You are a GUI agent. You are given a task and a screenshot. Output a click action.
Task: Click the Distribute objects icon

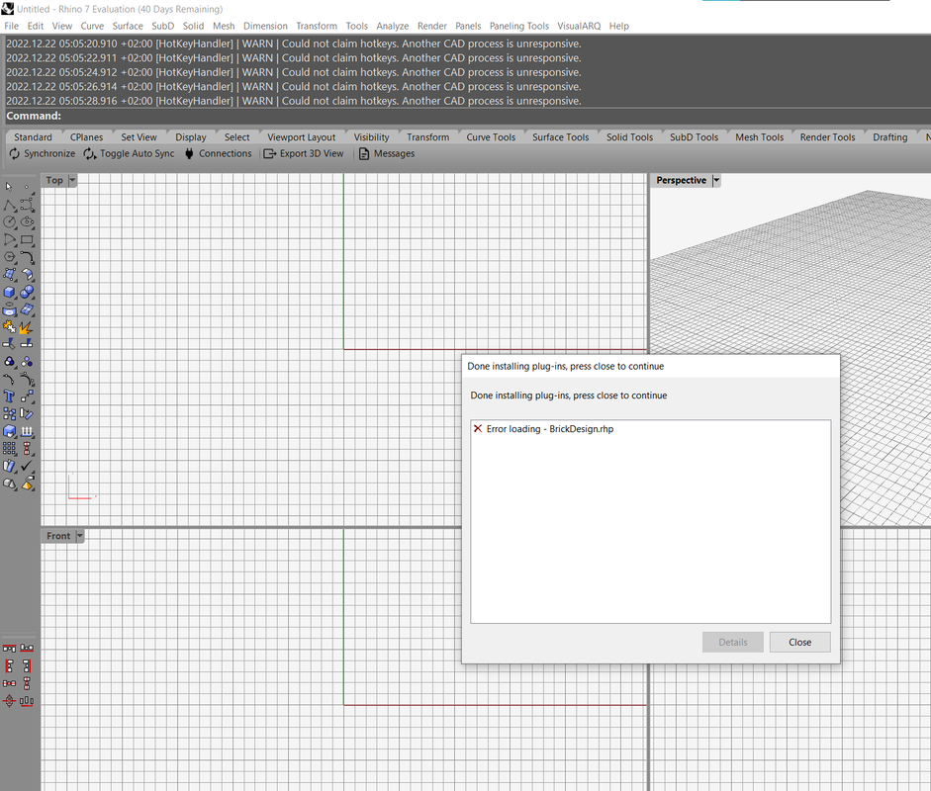(27, 701)
